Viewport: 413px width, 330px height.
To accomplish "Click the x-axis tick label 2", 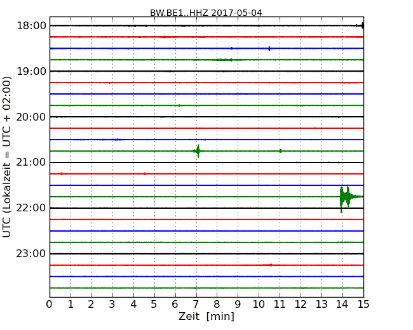I will [91, 304].
